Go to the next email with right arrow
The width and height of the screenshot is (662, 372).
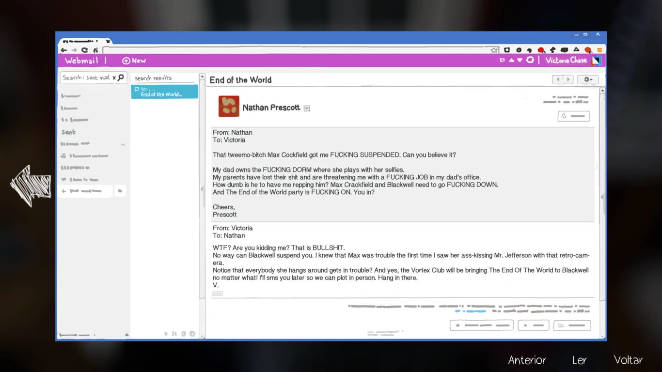(x=568, y=79)
